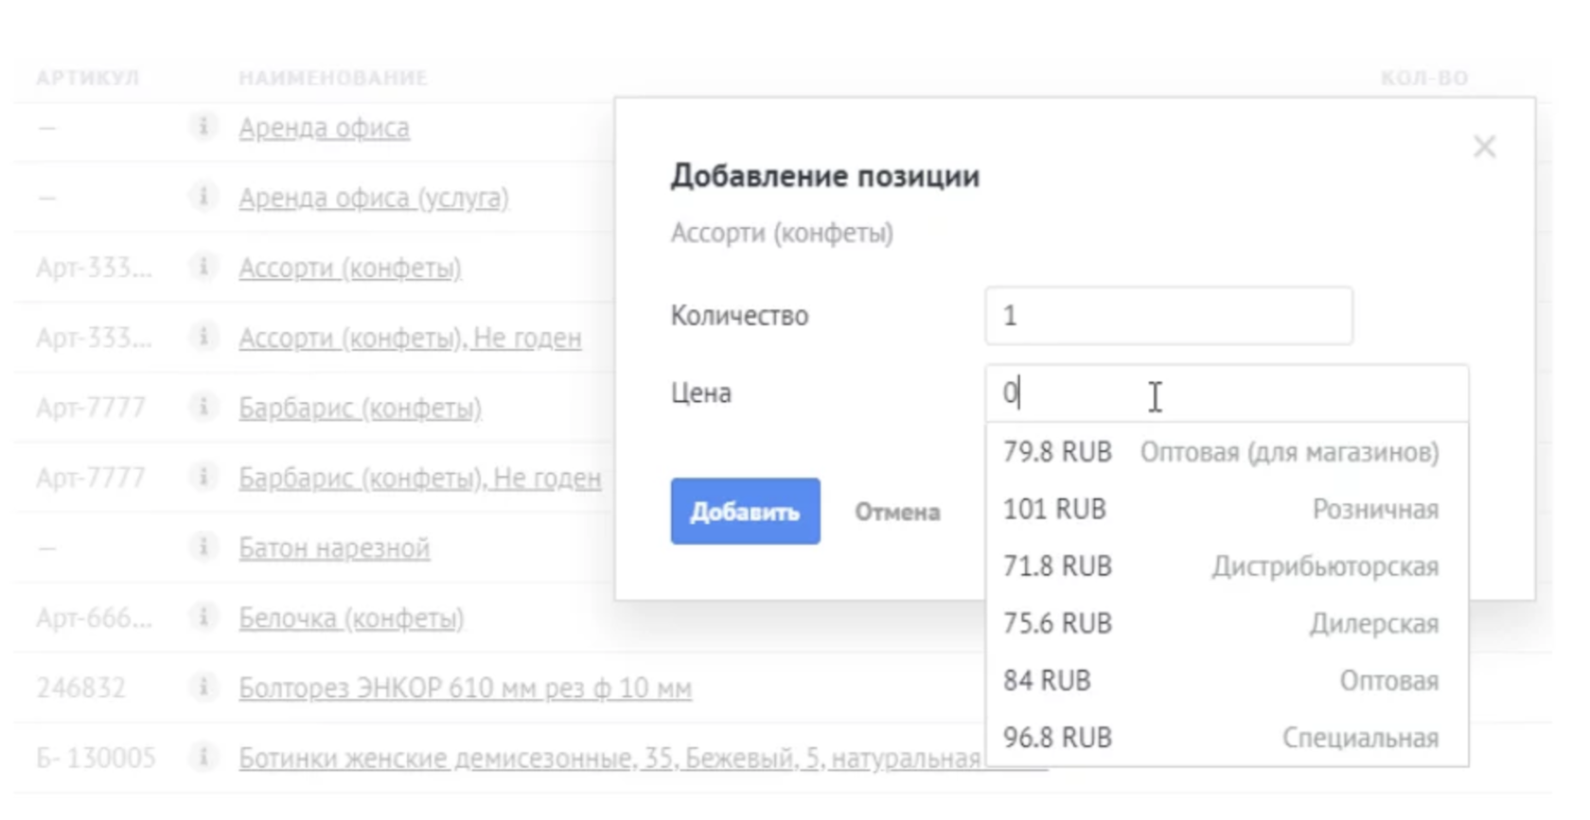Click info icon beside Белочка (конфеты)
The height and width of the screenshot is (820, 1590).
(203, 617)
